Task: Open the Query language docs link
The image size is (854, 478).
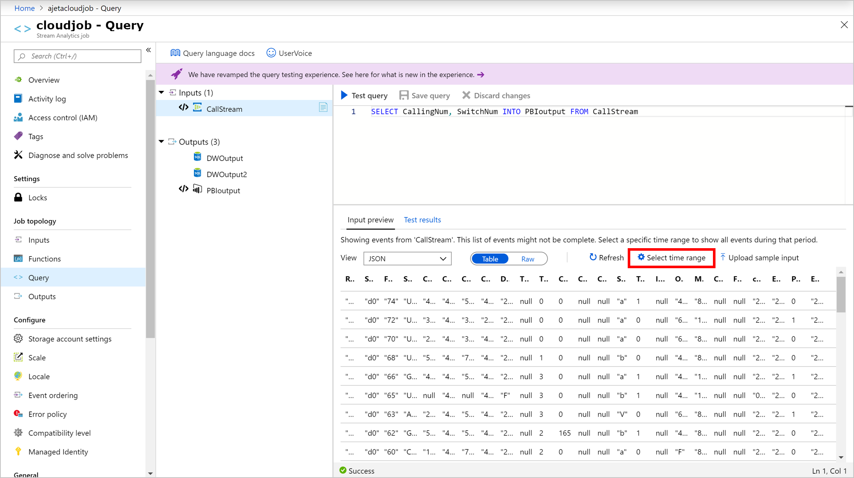Action: pos(213,53)
